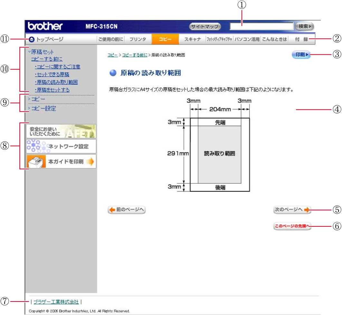Click orange arrow on 本ガイドを印刷 banner

pos(90,162)
